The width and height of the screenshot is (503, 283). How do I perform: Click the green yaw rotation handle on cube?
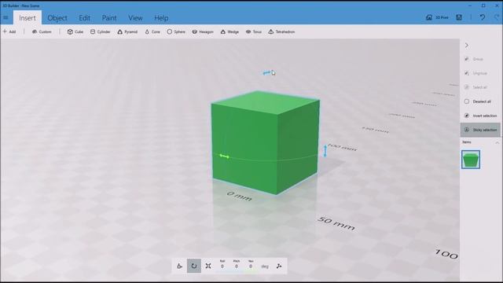click(x=224, y=156)
